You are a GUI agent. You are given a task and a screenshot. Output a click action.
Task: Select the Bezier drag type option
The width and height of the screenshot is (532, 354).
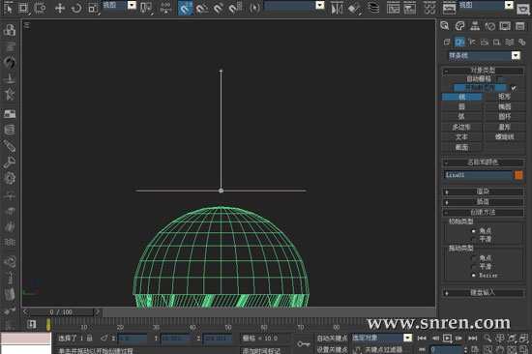pyautogui.click(x=474, y=276)
